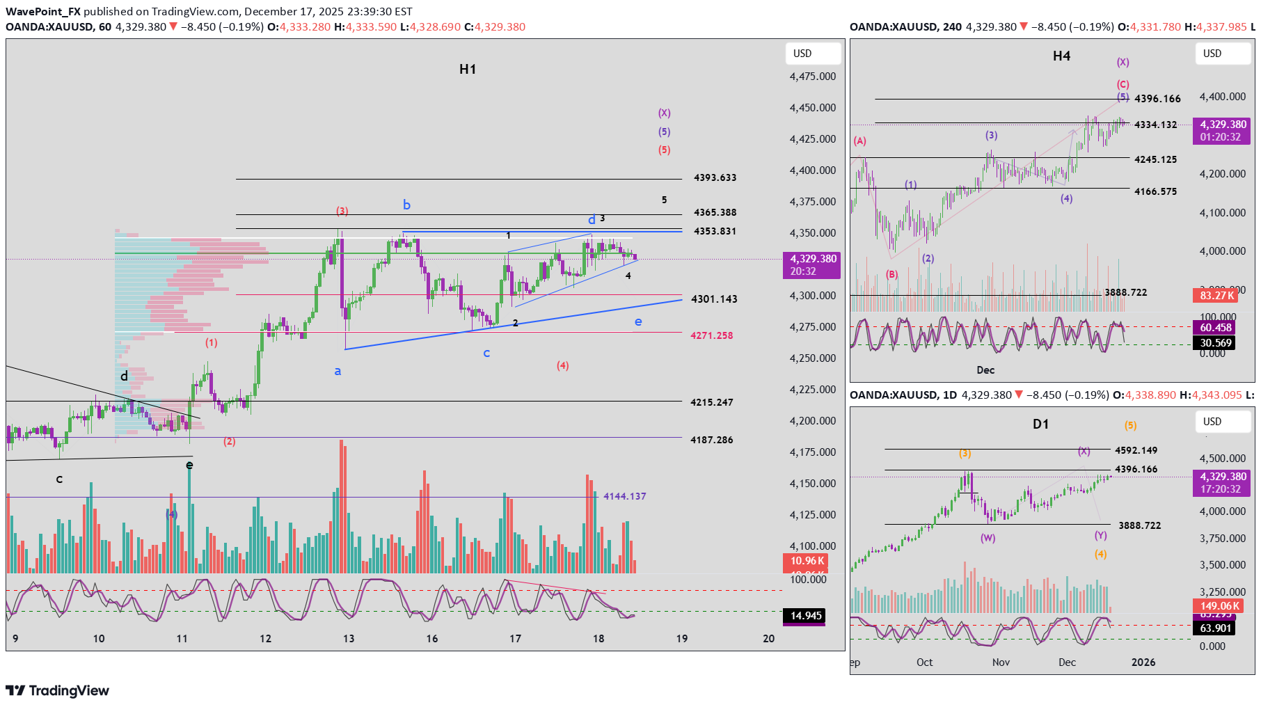Image resolution: width=1261 pixels, height=707 pixels.
Task: Open the USD currency selector on H4 chart
Action: point(1212,54)
